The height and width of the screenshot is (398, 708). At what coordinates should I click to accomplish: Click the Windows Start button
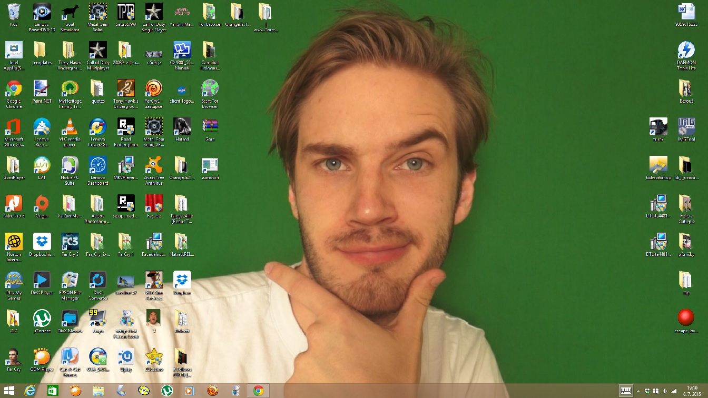click(9, 391)
